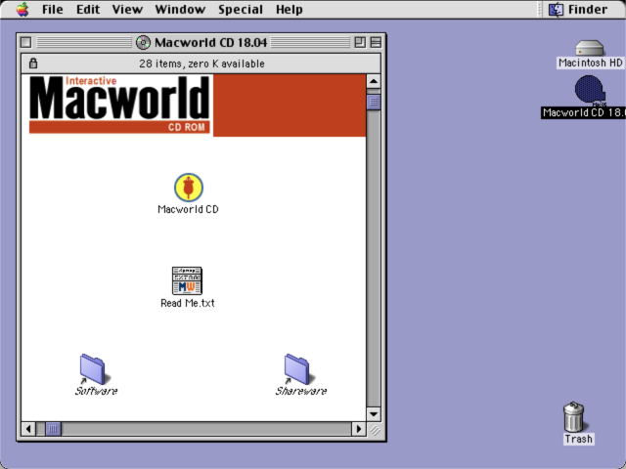Screen dimensions: 626x469
Task: Click the 'Software' label text
Action: pos(96,391)
